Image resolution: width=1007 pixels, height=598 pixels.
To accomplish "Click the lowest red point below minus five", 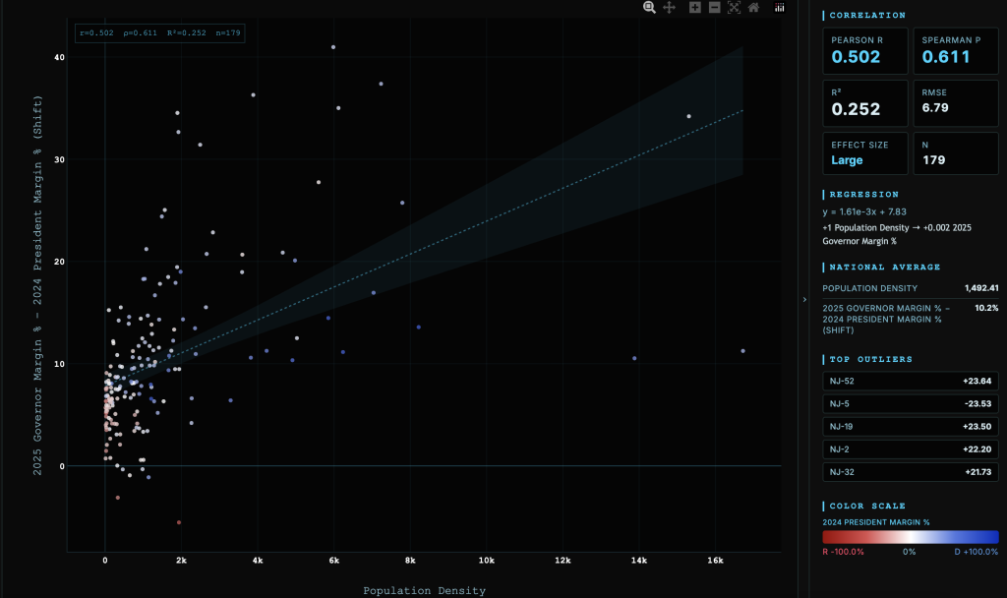I will [x=179, y=522].
